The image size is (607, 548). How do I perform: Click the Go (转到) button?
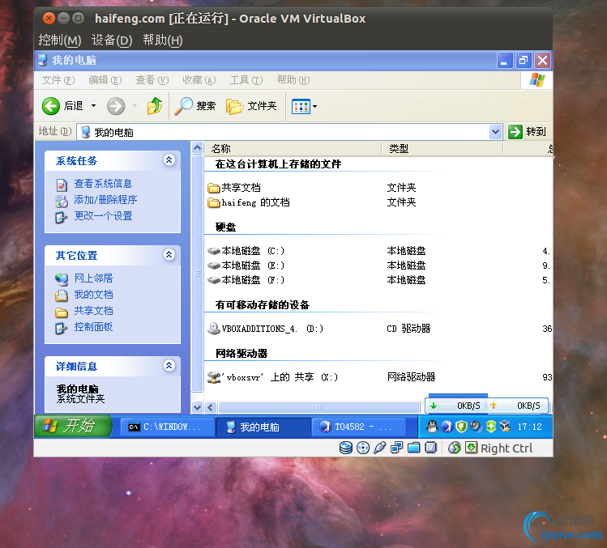[528, 132]
